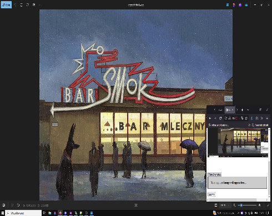Viewport: 272px width, 216px height.
Task: Click the favorite heart icon in bottom bar
Action: pyautogui.click(x=12, y=205)
